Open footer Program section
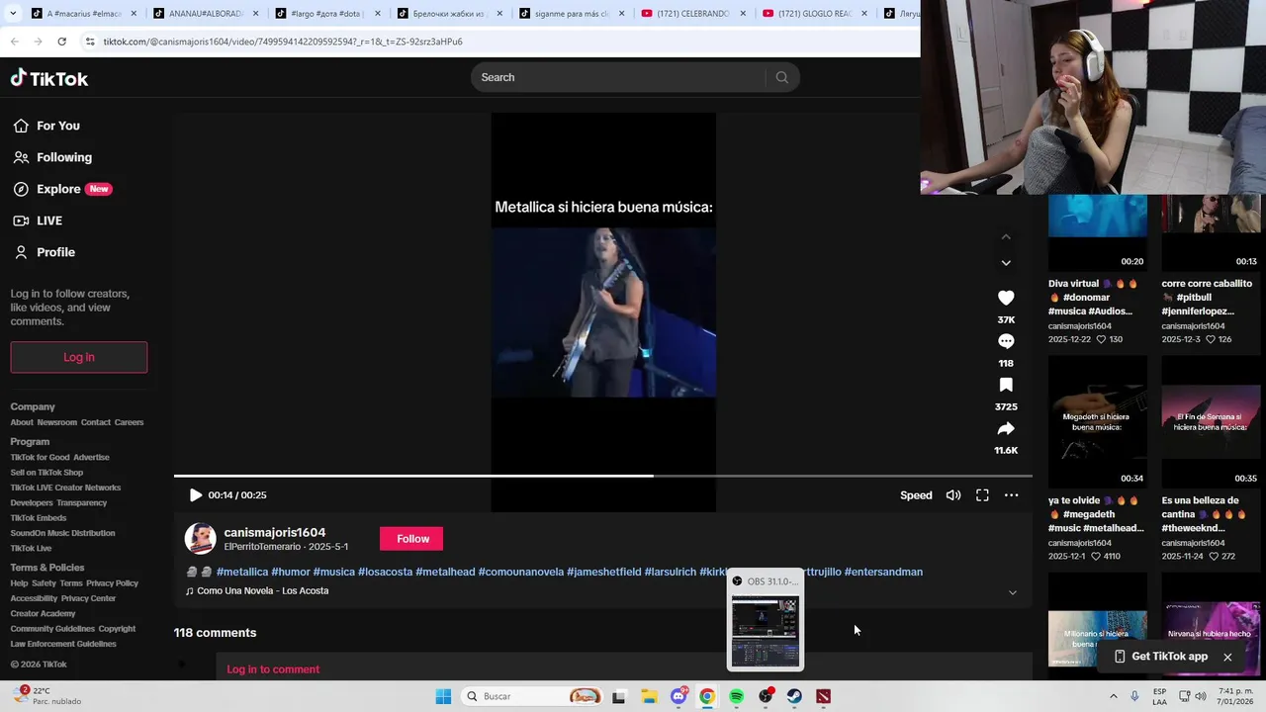1266x712 pixels. pos(30,442)
